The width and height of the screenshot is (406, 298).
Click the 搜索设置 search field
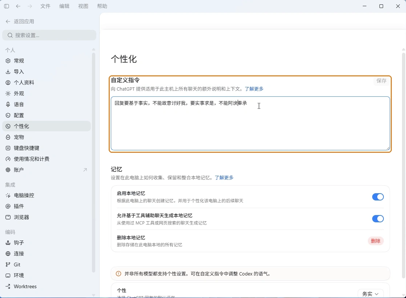tap(49, 35)
